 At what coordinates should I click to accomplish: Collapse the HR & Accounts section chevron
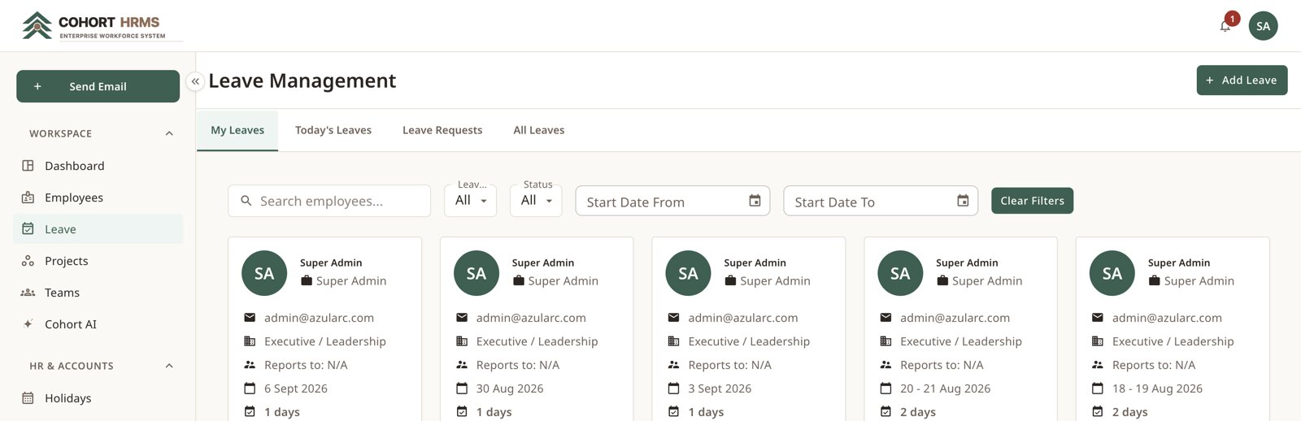[169, 366]
